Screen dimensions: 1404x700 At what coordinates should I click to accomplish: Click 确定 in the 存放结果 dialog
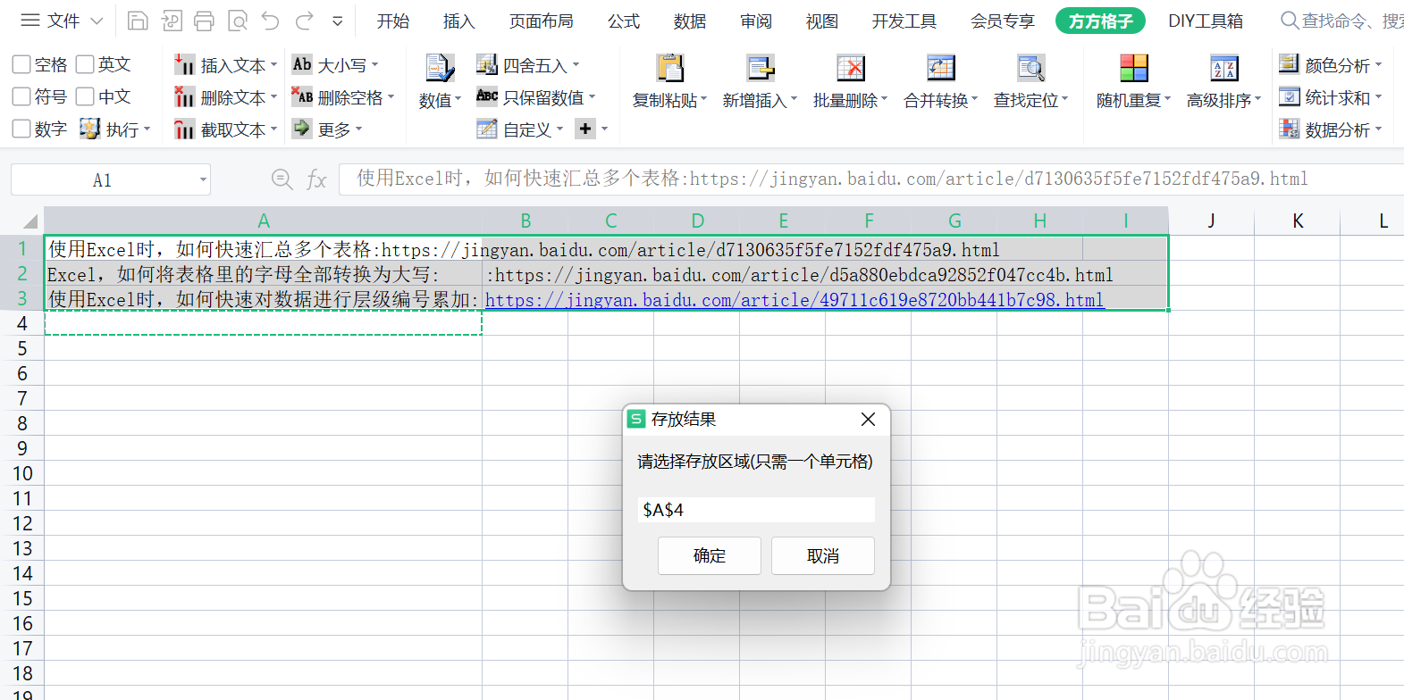click(x=710, y=555)
